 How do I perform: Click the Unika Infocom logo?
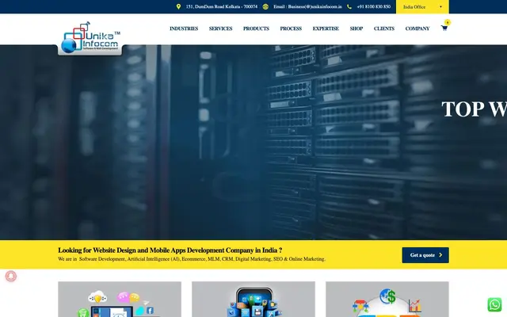pos(90,38)
